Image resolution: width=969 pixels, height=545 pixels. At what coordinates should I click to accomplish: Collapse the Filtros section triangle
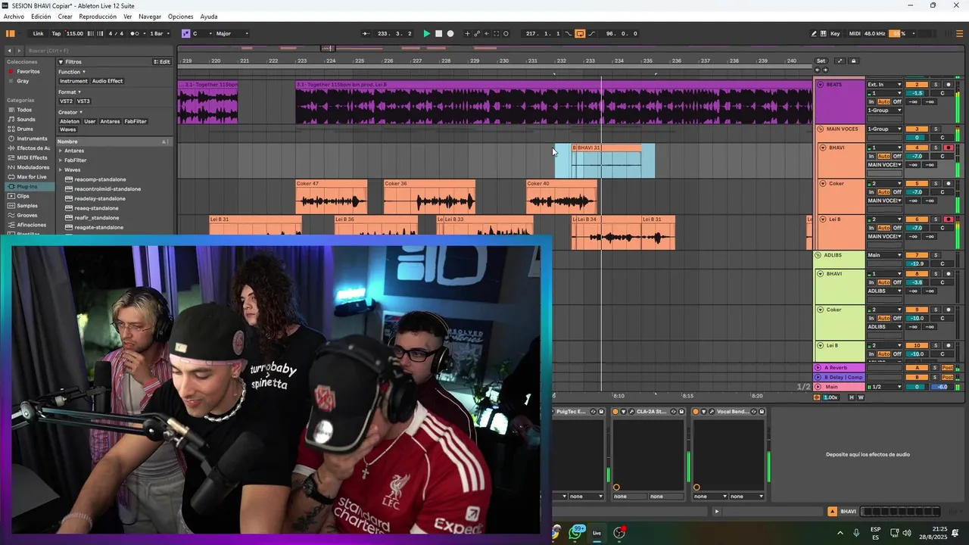point(61,62)
